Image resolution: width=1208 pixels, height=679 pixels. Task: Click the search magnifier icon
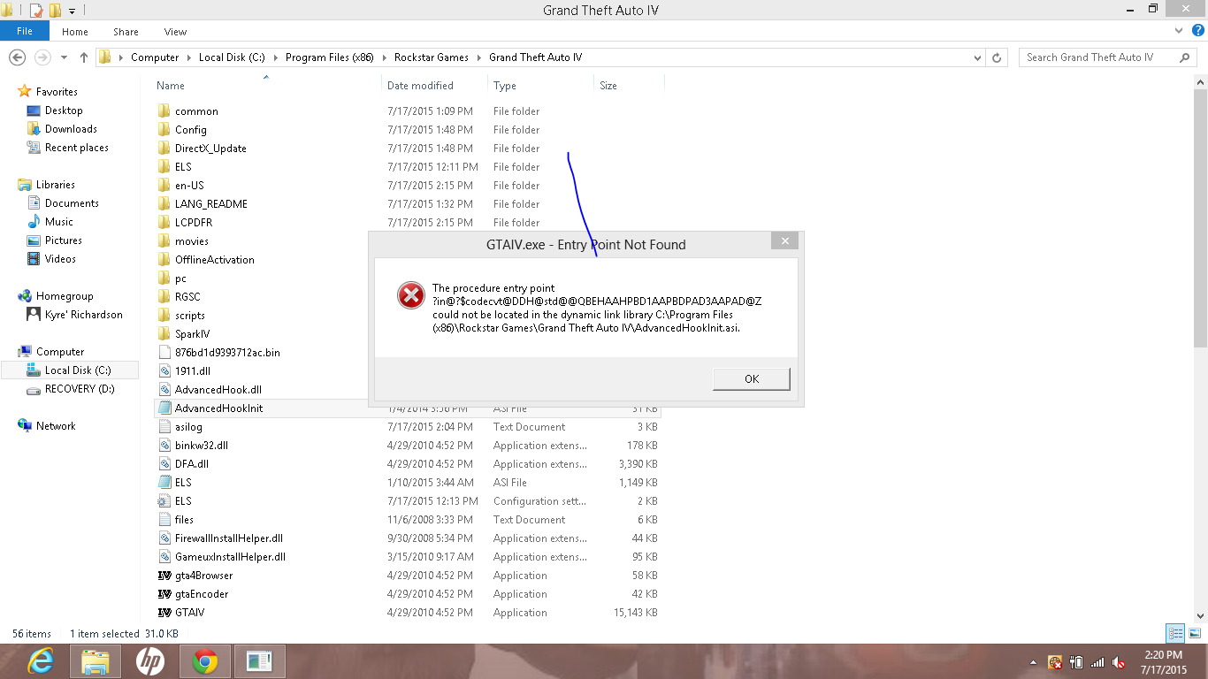pos(1185,57)
